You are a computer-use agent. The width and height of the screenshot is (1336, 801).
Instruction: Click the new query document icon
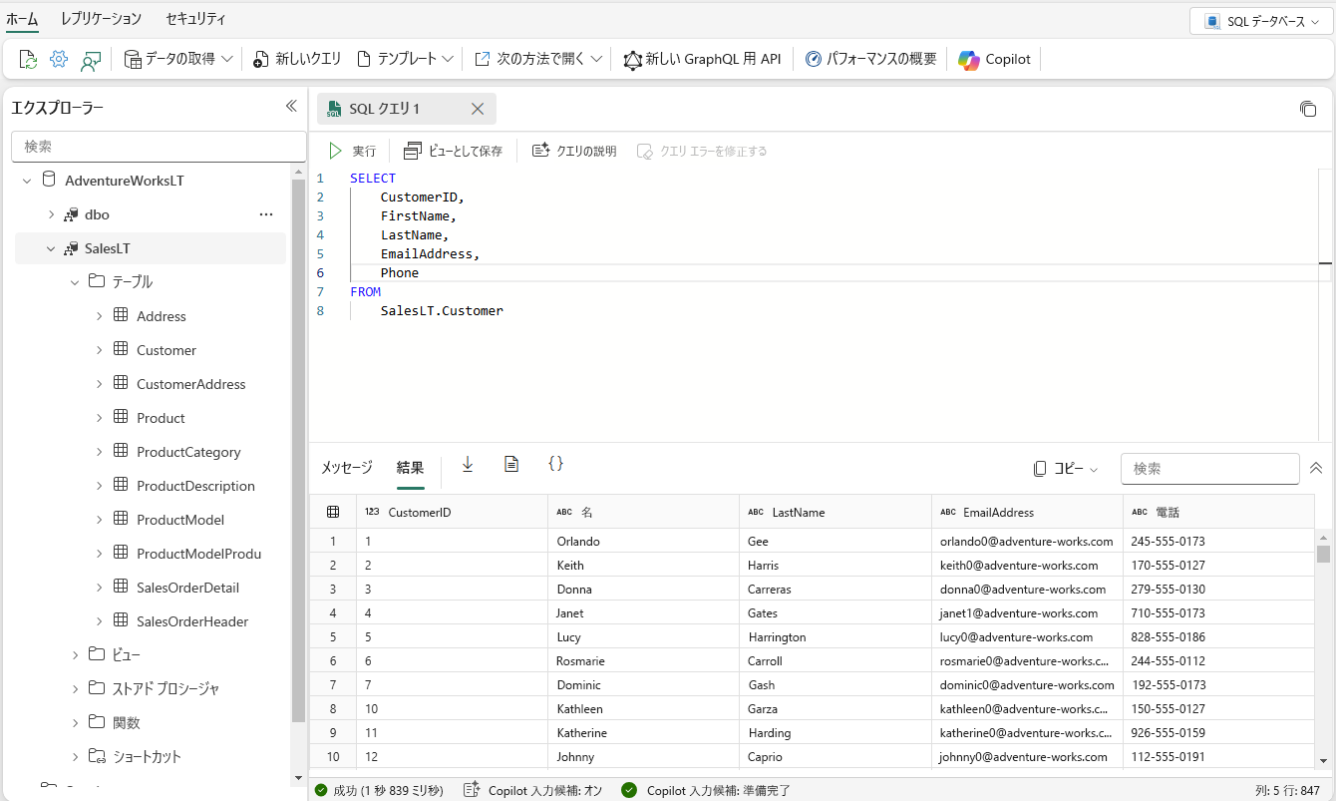[x=261, y=60]
